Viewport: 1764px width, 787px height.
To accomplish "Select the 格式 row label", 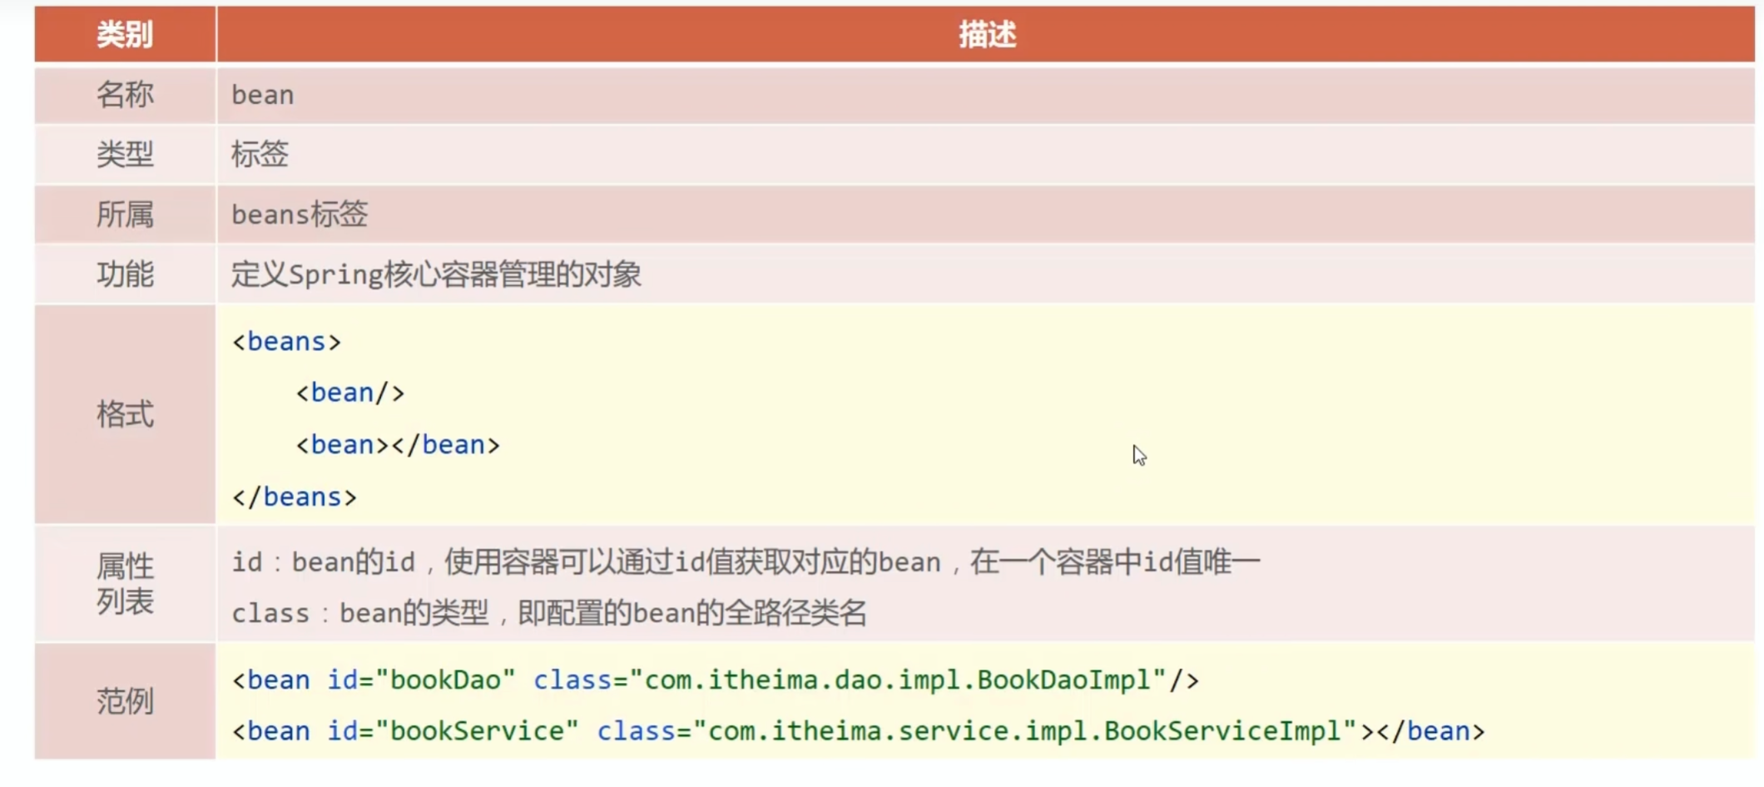I will tap(125, 414).
